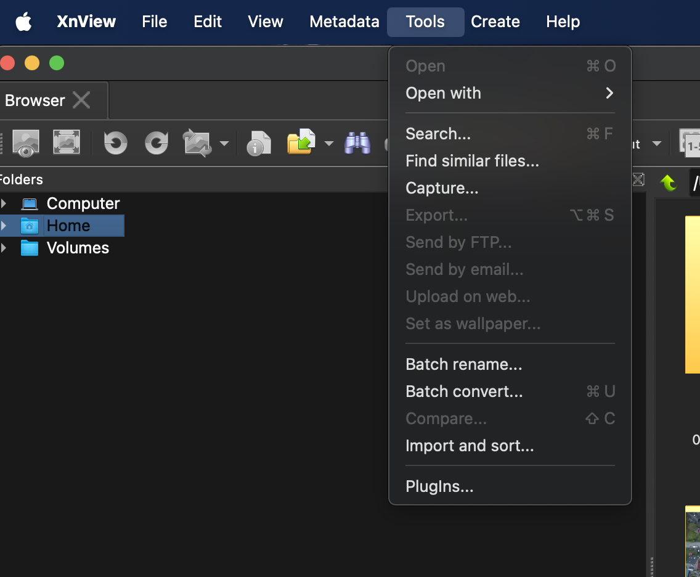Click the folder import icon with green arrow
This screenshot has height=577, width=700.
(301, 143)
